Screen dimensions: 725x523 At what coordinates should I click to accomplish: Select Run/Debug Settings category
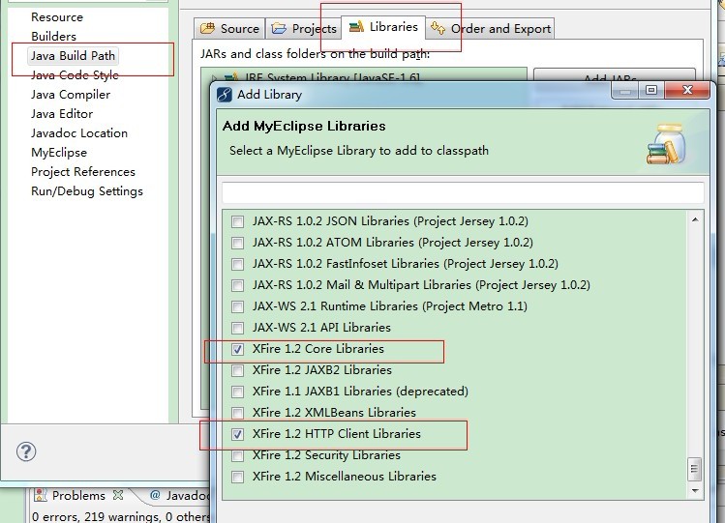pos(87,191)
